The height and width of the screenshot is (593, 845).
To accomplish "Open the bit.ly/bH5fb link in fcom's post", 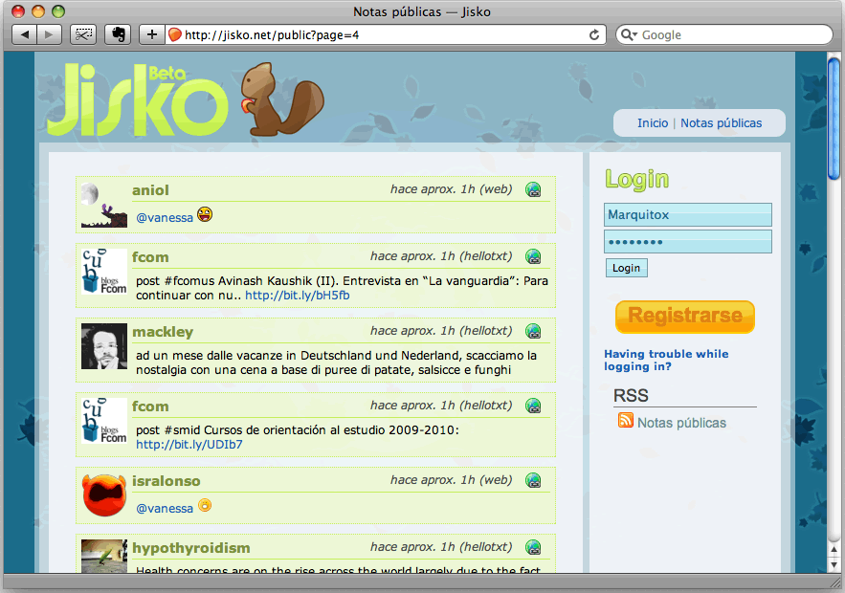I will [298, 296].
